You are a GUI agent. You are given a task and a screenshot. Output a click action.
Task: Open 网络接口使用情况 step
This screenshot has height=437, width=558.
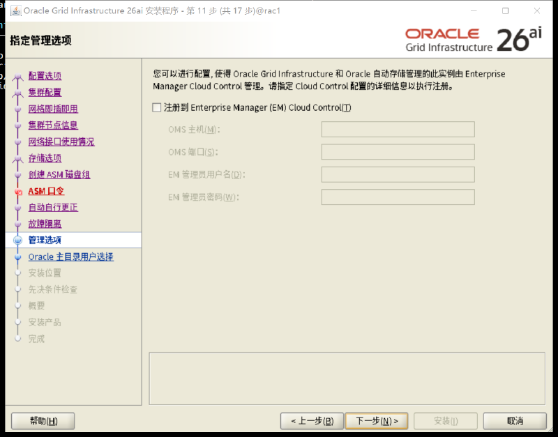pyautogui.click(x=61, y=142)
